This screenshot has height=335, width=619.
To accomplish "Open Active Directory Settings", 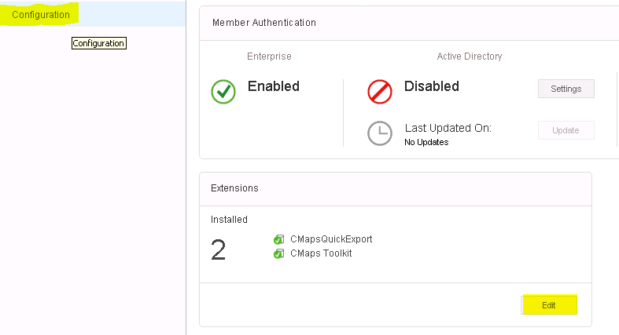I will (566, 89).
